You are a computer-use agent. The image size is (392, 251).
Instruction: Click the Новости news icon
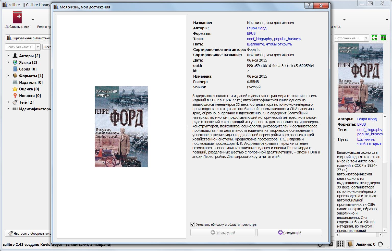pos(15,95)
